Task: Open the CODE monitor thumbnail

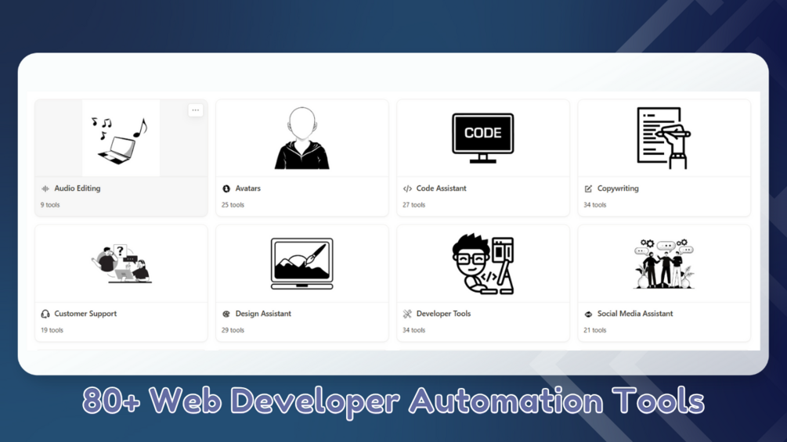Action: 483,138
